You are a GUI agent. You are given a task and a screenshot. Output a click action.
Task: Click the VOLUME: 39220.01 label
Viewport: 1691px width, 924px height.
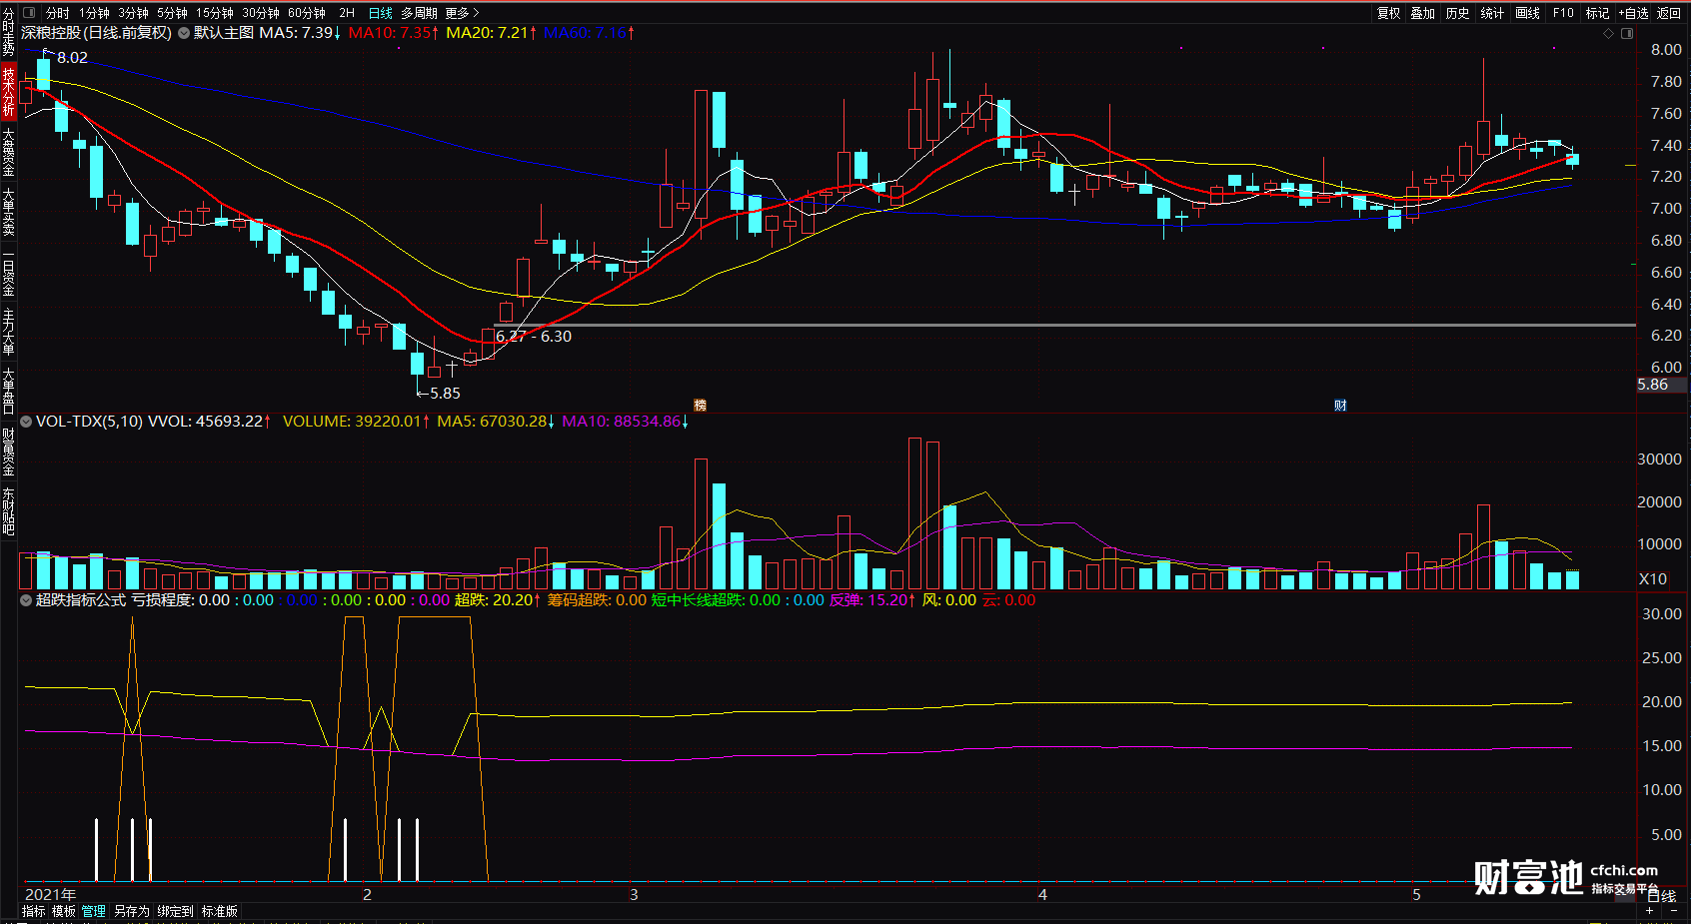click(x=356, y=422)
